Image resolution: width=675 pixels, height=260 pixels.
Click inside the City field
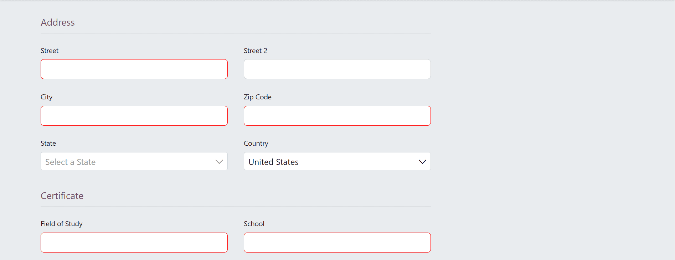[134, 116]
